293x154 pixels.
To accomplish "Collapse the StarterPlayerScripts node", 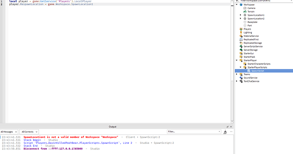I will [x=241, y=67].
